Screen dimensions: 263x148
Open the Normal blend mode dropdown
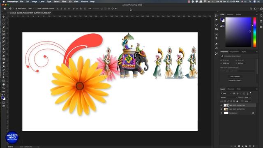(x=229, y=97)
